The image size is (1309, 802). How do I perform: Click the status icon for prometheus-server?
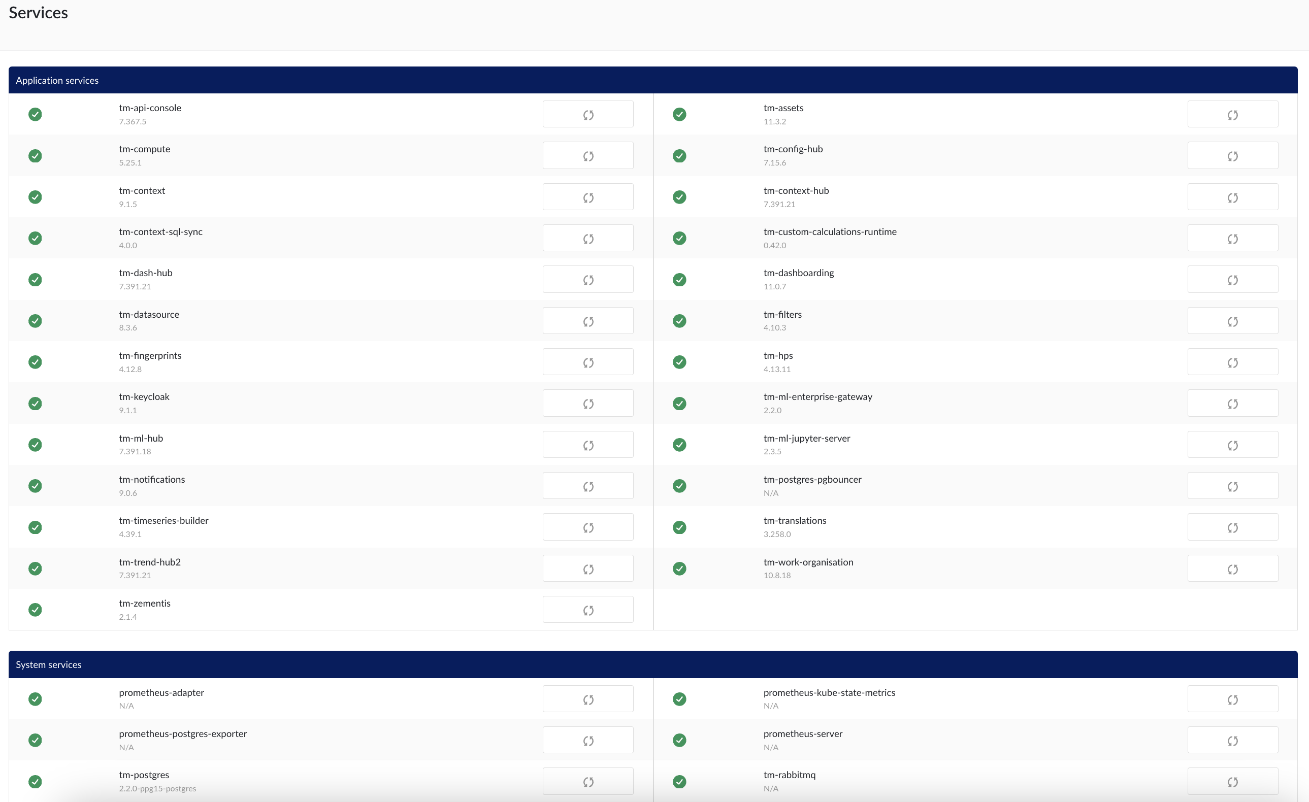tap(679, 740)
